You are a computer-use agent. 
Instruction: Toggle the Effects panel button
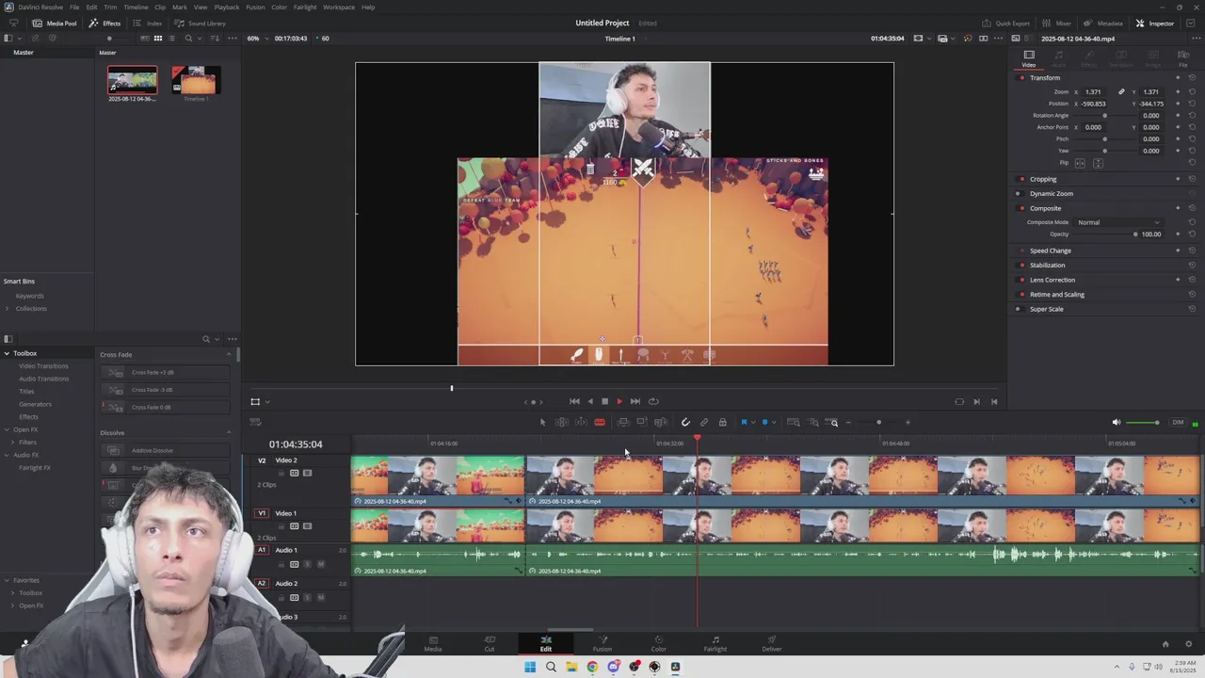pyautogui.click(x=105, y=23)
